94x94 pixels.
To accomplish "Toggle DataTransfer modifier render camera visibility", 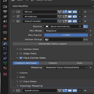I will tap(75, 21).
